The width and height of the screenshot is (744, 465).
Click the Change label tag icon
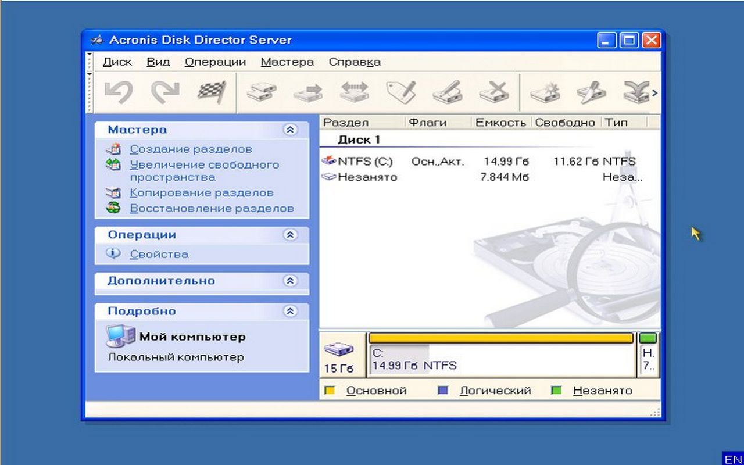401,92
